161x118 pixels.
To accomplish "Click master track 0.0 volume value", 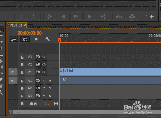I will tap(47, 103).
